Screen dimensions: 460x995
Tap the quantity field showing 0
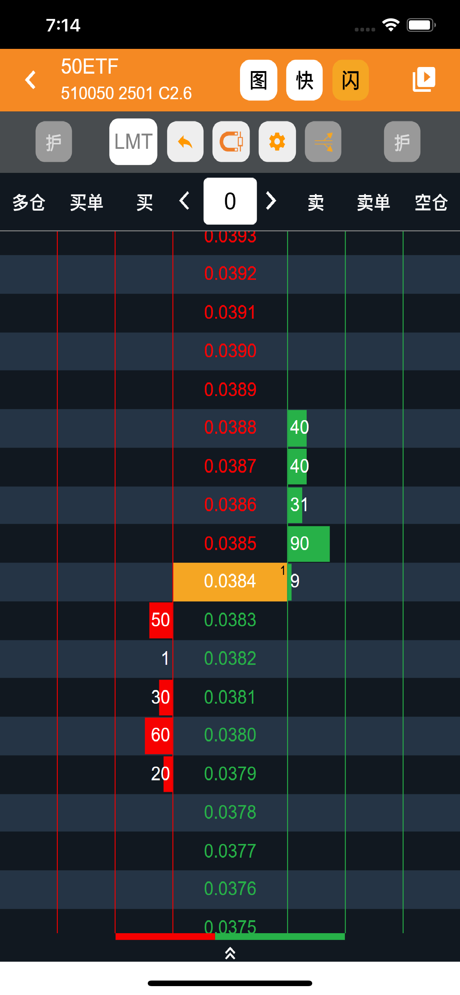pyautogui.click(x=230, y=201)
